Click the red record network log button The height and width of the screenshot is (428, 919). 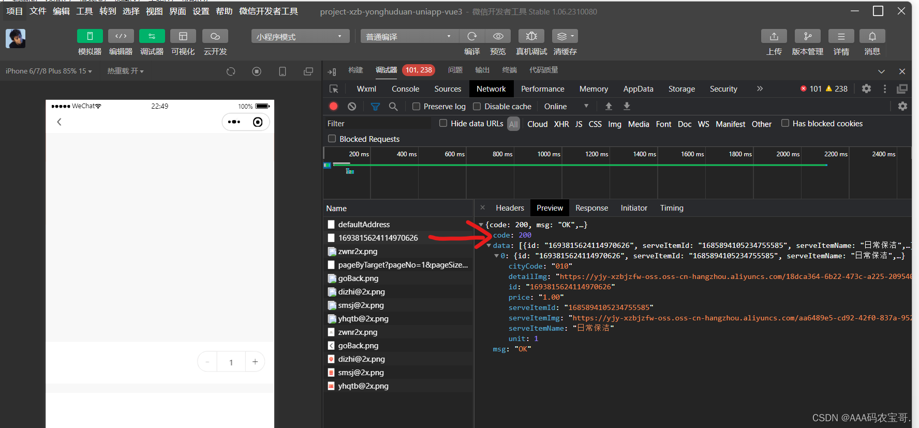tap(334, 106)
